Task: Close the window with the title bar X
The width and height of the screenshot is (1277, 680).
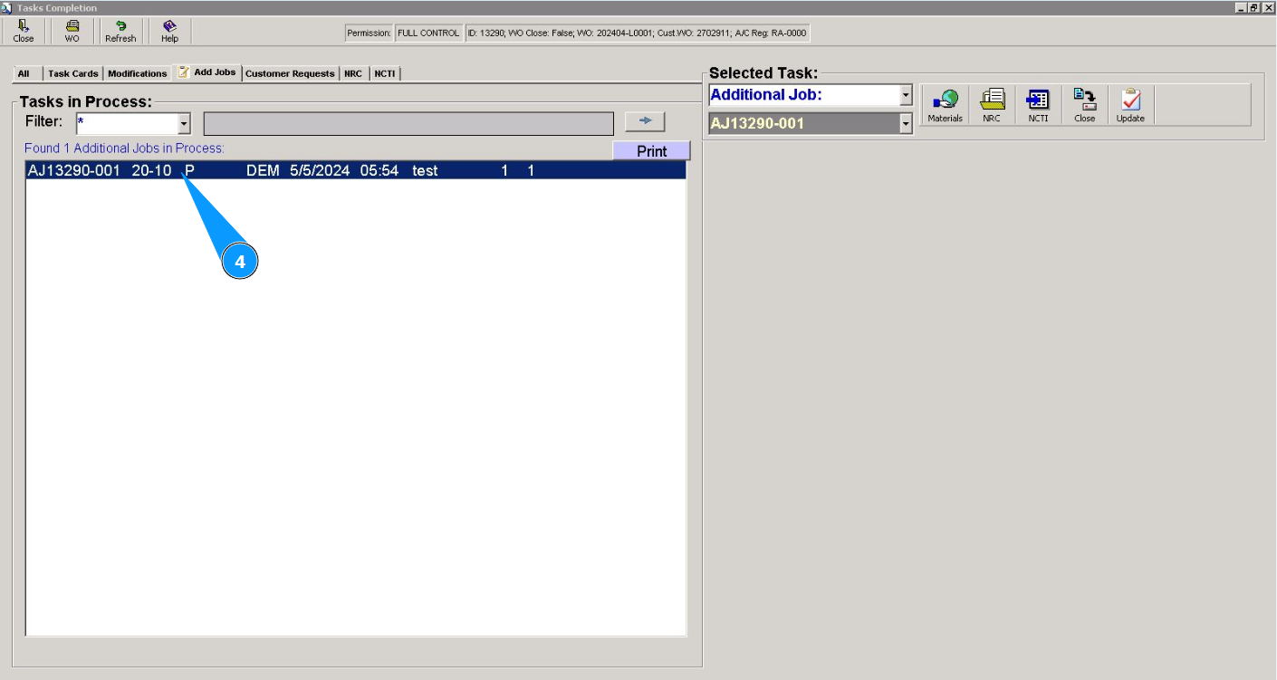Action: coord(1268,7)
